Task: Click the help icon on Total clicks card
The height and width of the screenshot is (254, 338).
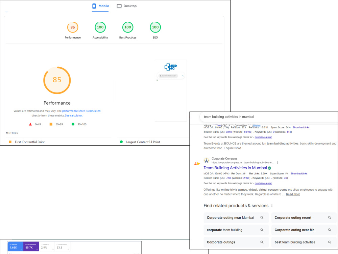Action: point(22,250)
